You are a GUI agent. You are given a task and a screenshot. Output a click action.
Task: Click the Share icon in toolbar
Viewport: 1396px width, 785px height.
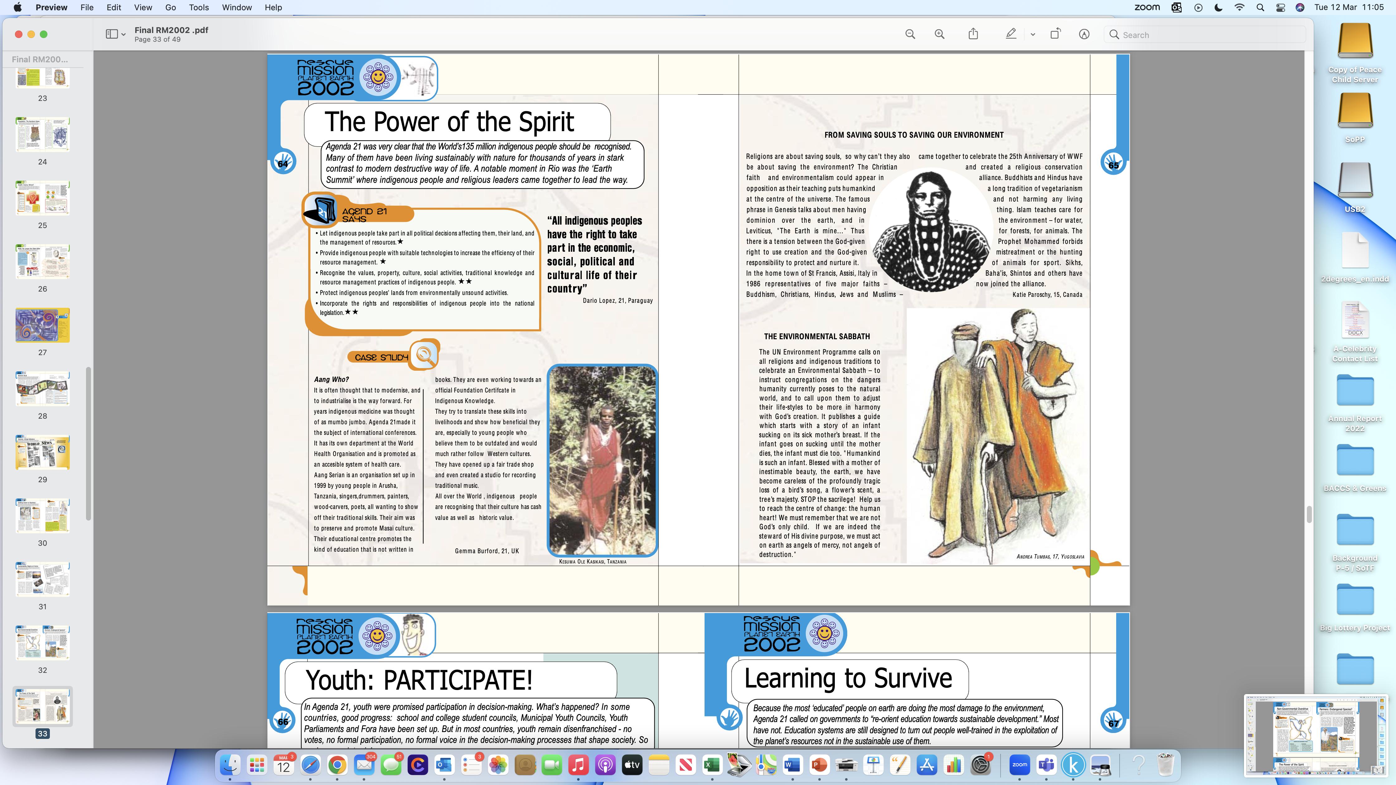click(x=973, y=34)
